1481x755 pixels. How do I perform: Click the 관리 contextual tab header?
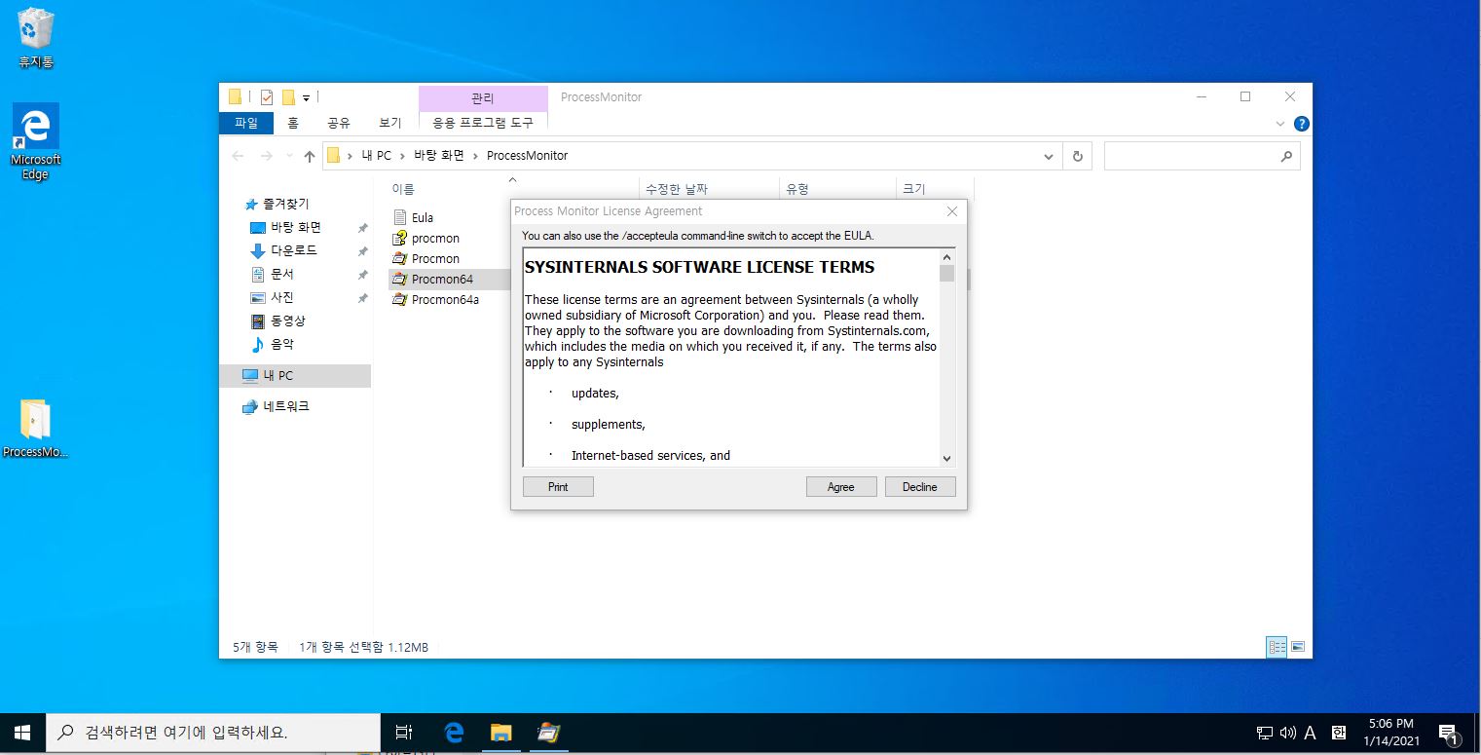pyautogui.click(x=483, y=98)
